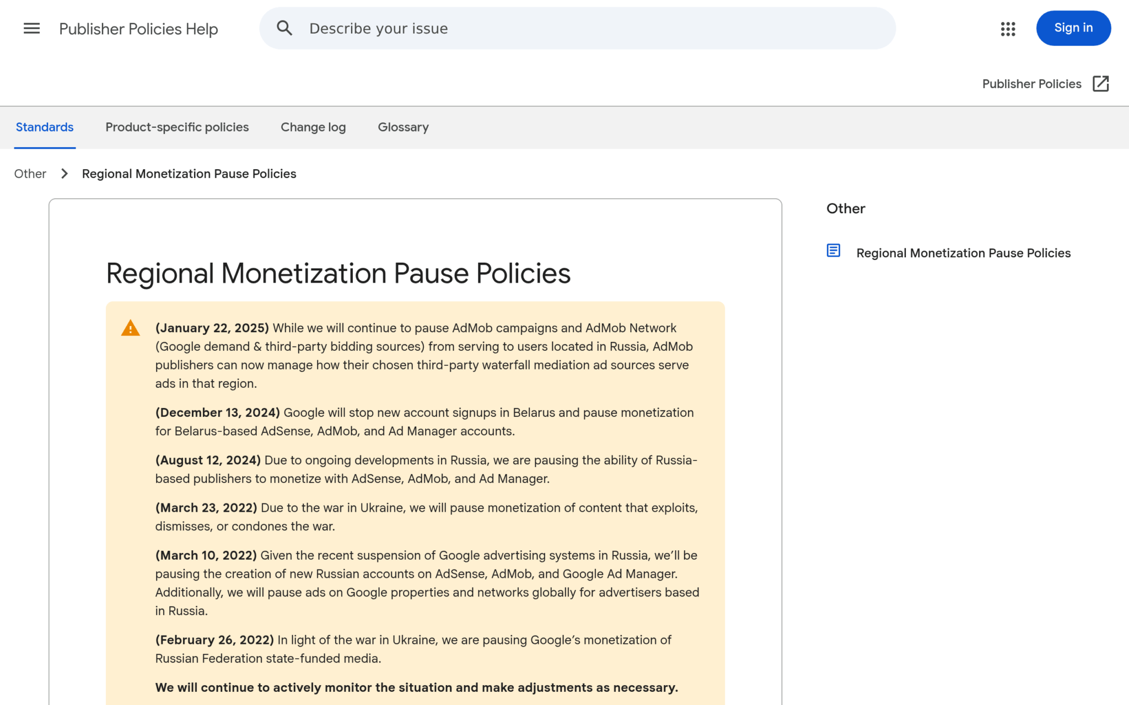Click the orange warning triangle icon
This screenshot has height=705, width=1129.
[x=131, y=328]
